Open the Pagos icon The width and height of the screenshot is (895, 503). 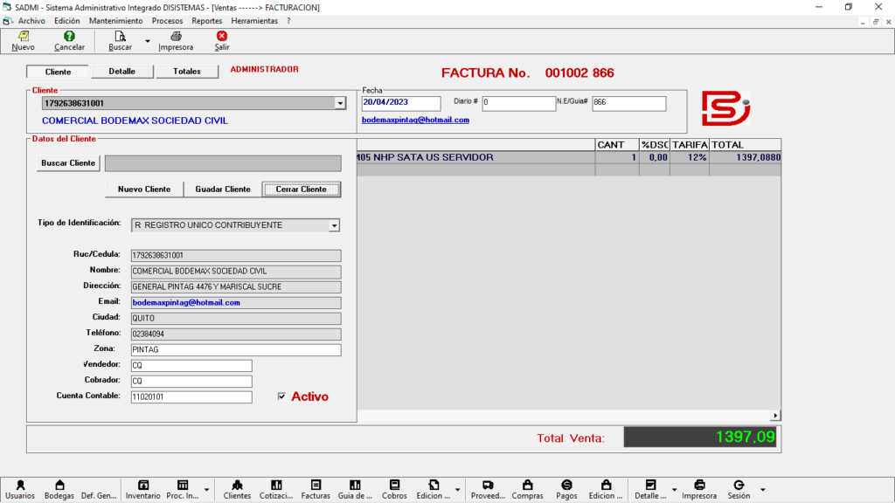pos(566,485)
